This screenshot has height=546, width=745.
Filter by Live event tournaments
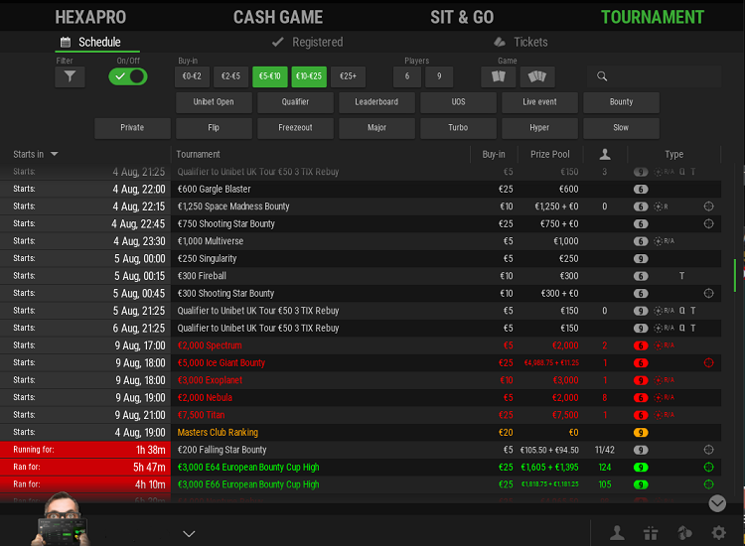coord(539,102)
